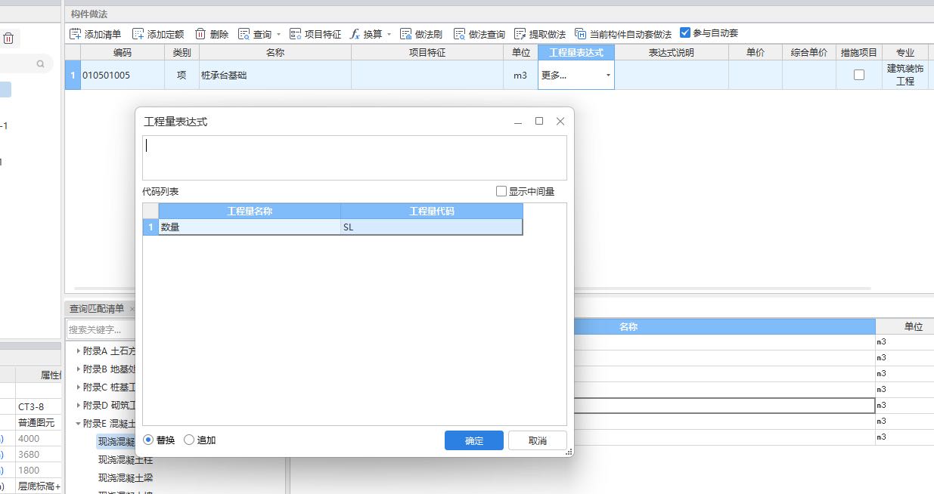Select 现浇混凝土梁 in the tree
This screenshot has height=494, width=934.
126,477
